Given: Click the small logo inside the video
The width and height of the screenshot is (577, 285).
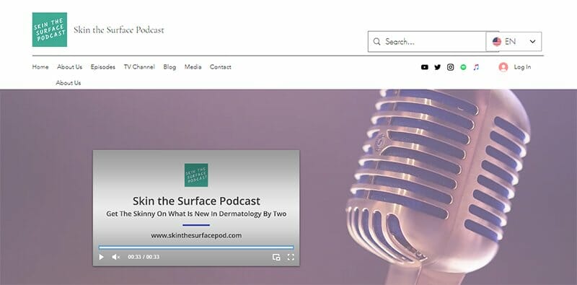Looking at the screenshot, I should coord(196,175).
